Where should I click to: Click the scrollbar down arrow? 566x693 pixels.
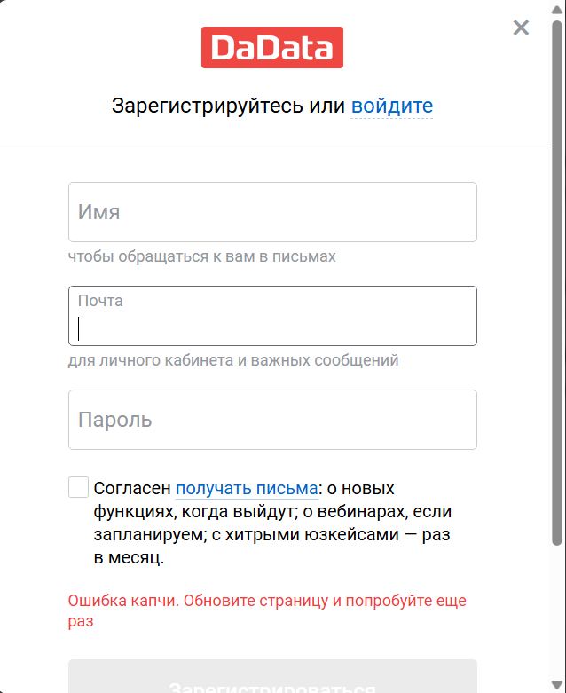[x=557, y=685]
